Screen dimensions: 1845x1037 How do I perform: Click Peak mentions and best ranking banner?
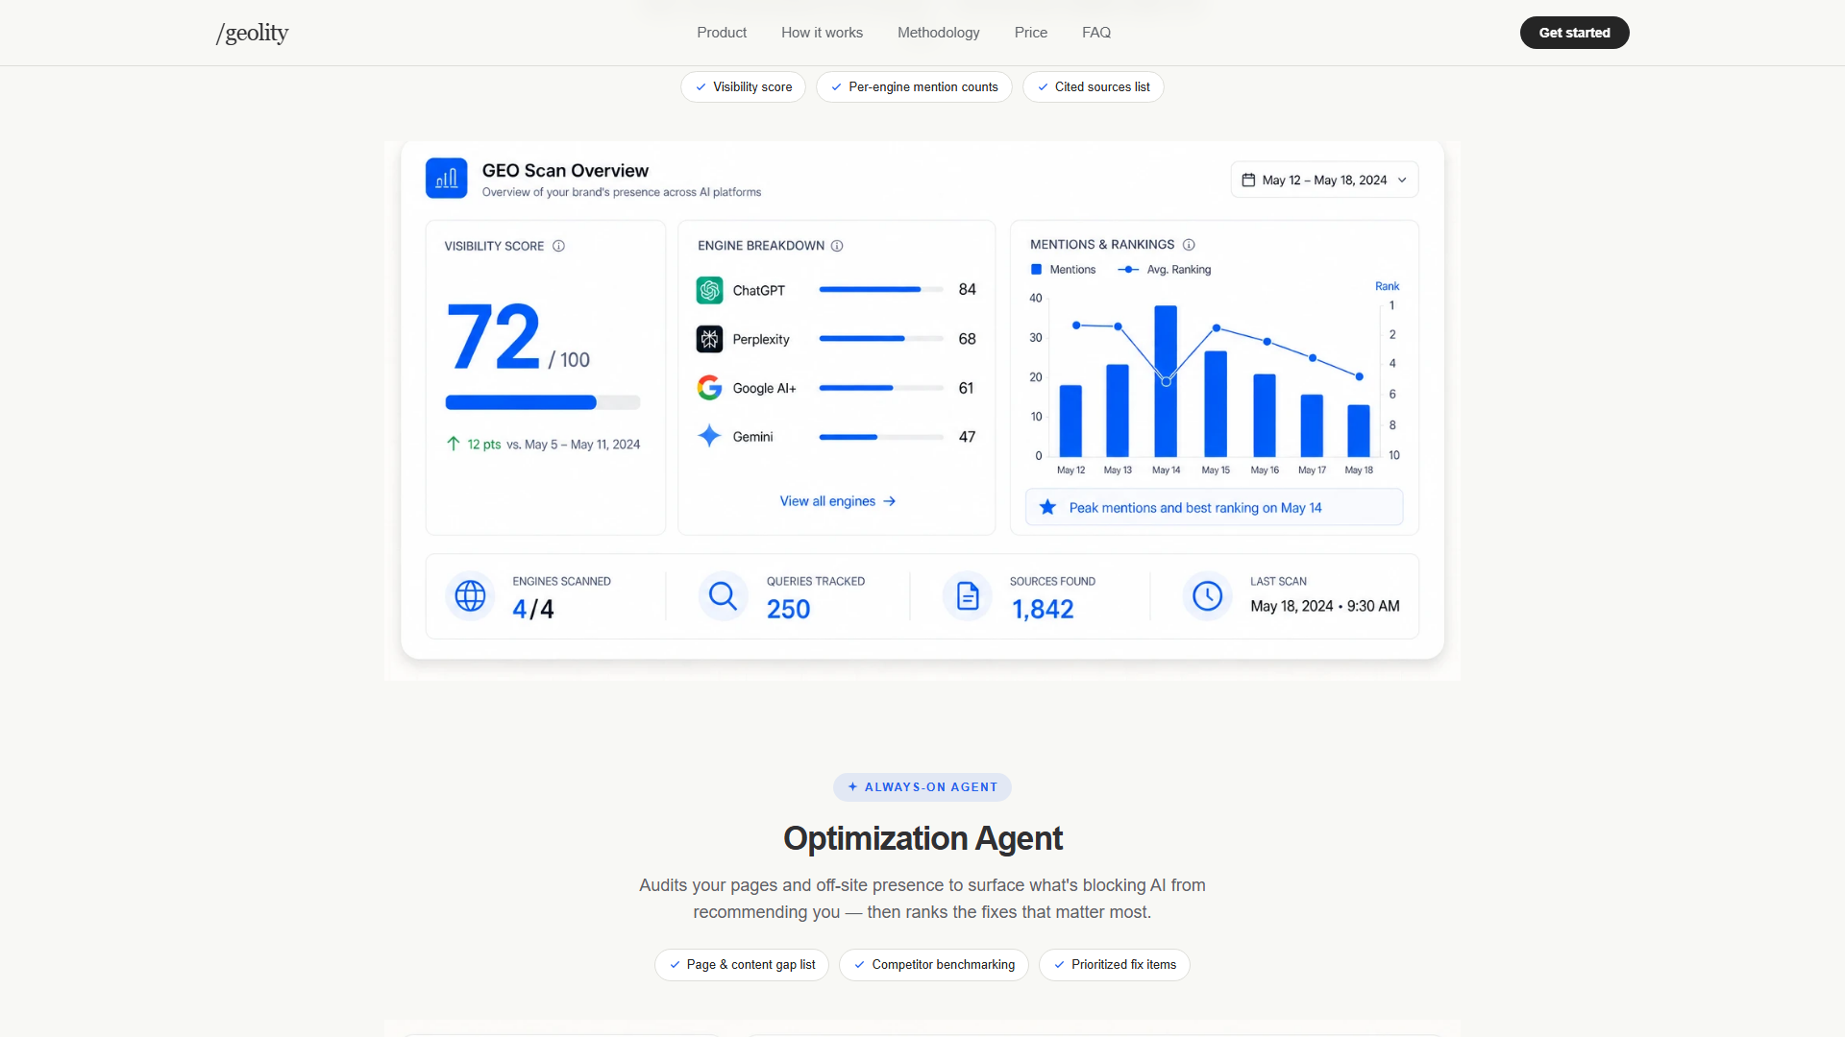tap(1214, 507)
